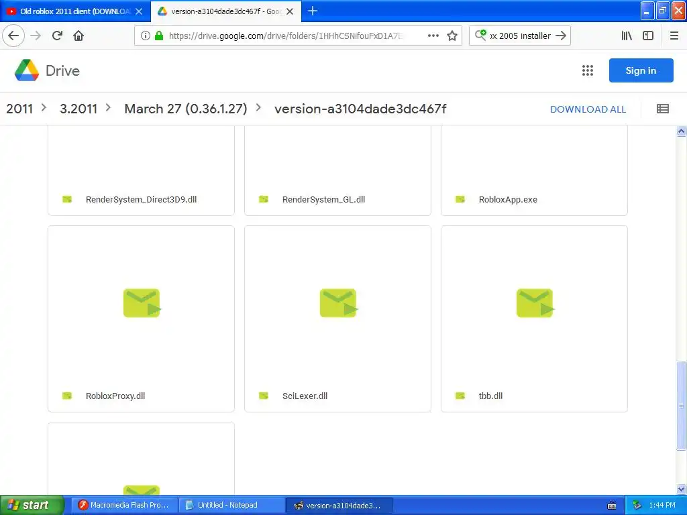
Task: Click the SciLexer.dll file name label
Action: pos(305,396)
